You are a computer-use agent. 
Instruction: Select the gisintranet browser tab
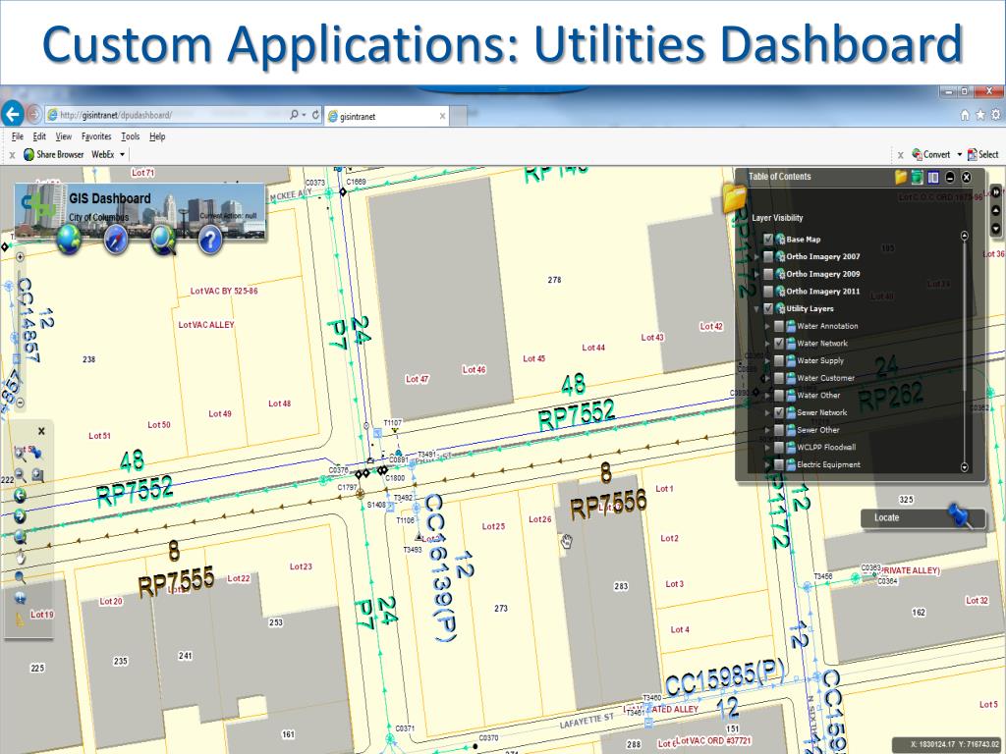click(x=387, y=116)
